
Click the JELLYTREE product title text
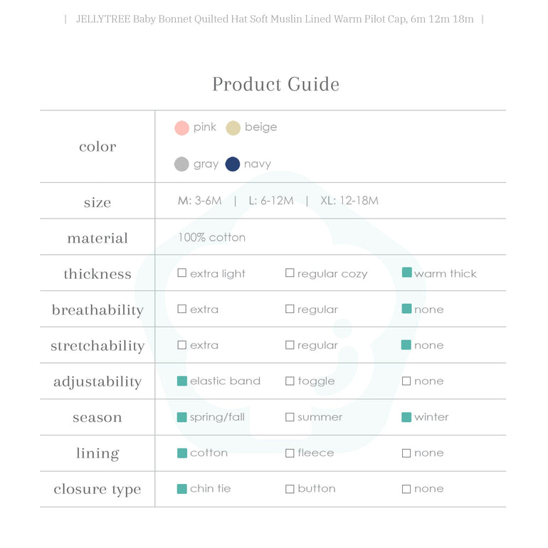click(x=274, y=19)
